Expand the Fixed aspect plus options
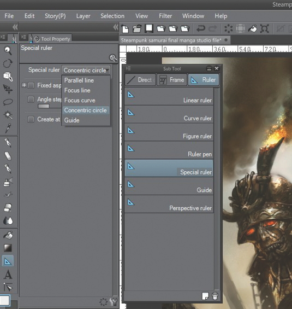The height and width of the screenshot is (309, 292). (x=24, y=85)
